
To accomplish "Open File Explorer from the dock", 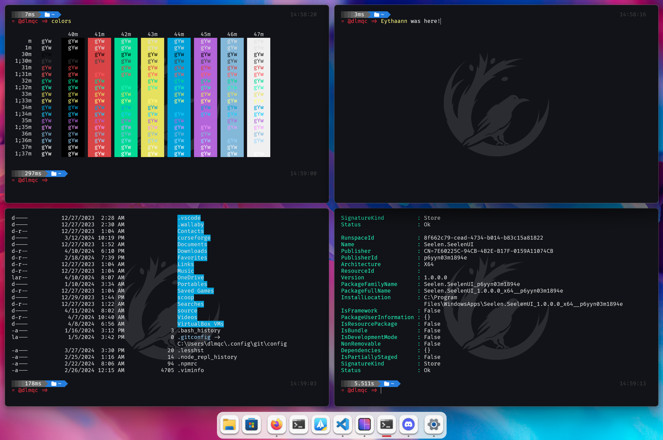I will [x=230, y=424].
